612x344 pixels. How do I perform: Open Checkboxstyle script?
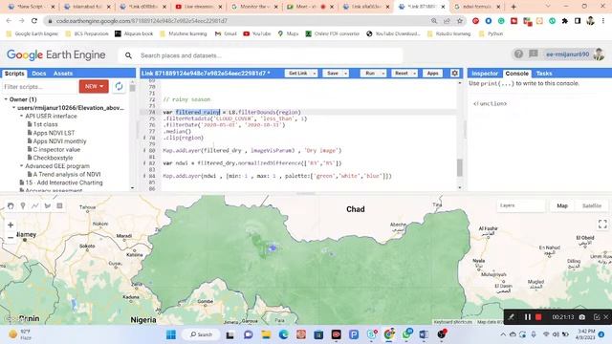[53, 158]
